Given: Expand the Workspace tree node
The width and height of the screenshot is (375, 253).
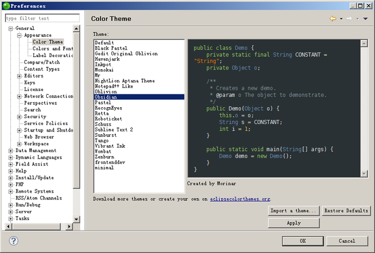Looking at the screenshot, I should (20, 144).
